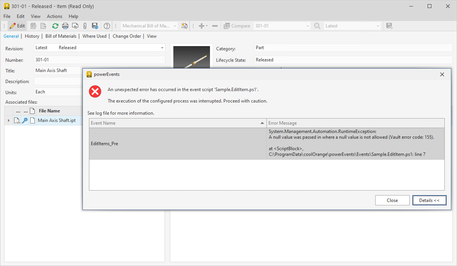Click the shaft thumbnail preview image

point(192,57)
